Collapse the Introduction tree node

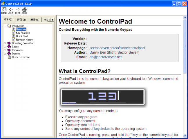coord(5,26)
